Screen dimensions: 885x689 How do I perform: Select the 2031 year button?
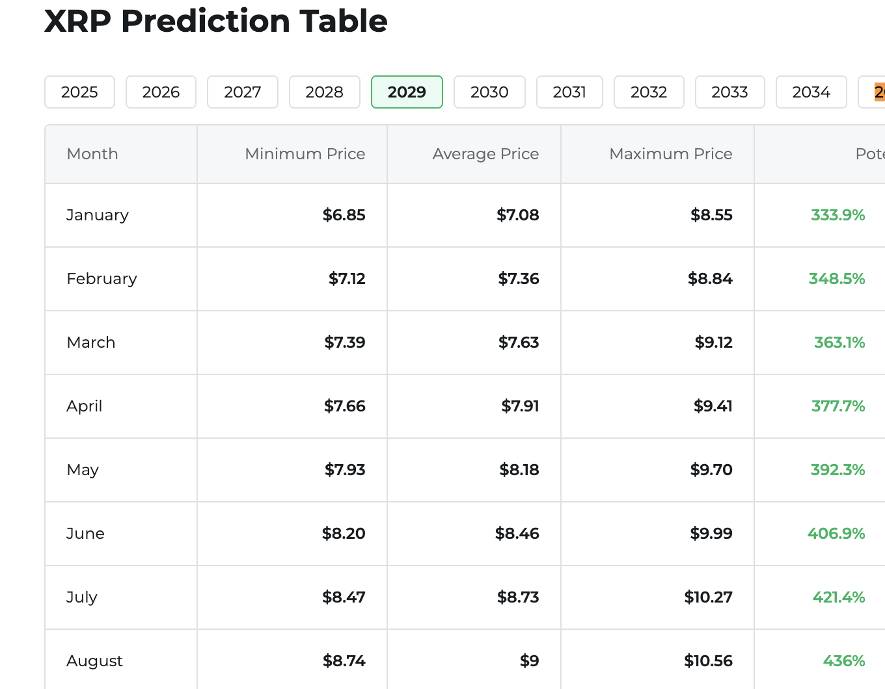click(569, 92)
